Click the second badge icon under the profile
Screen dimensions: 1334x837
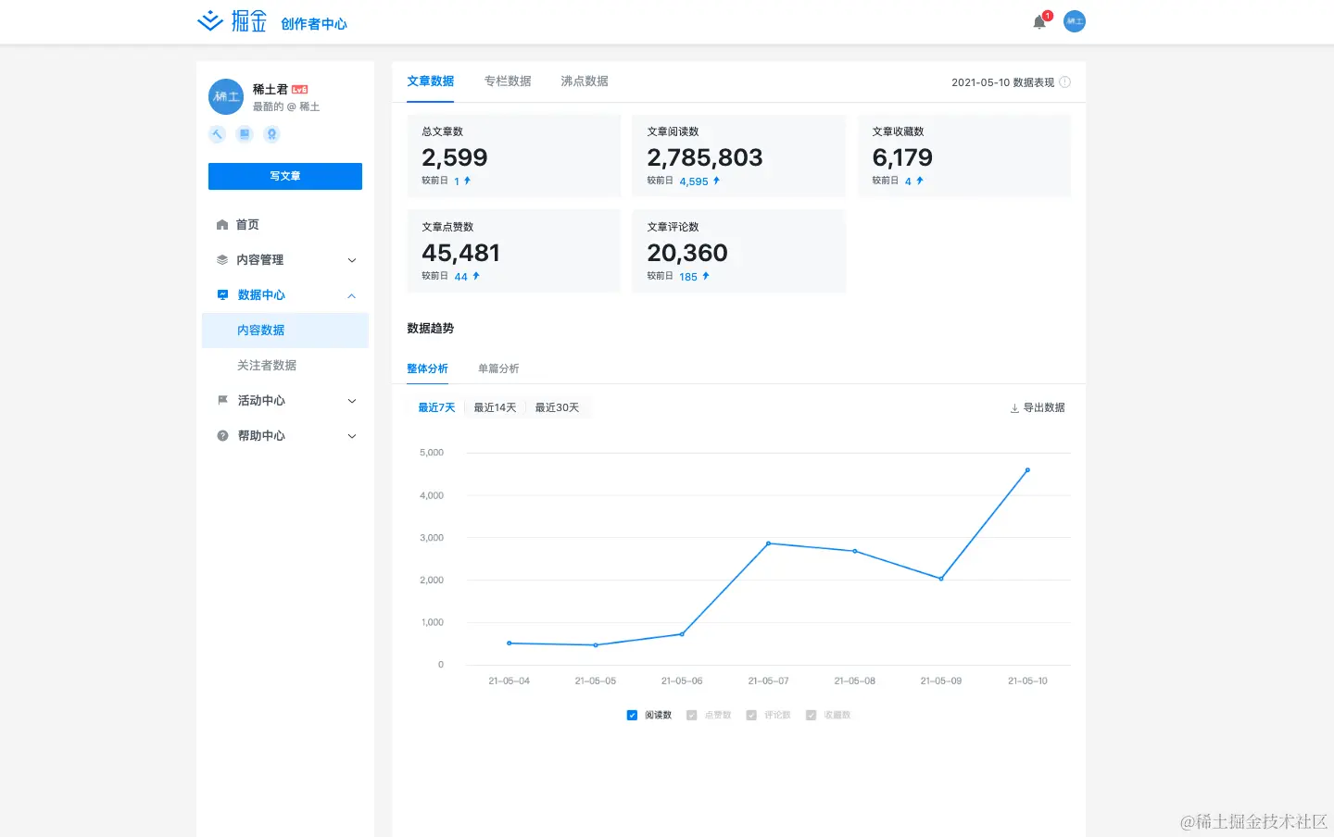click(245, 134)
